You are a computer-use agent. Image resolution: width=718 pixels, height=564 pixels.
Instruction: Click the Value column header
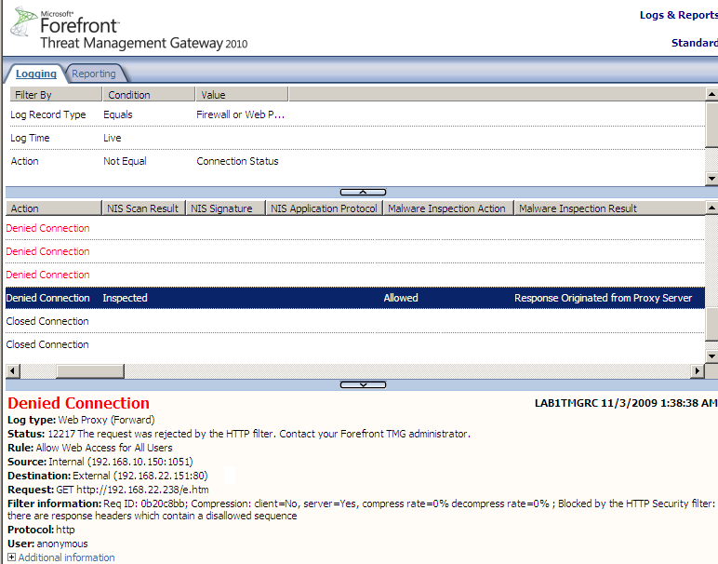(x=242, y=94)
